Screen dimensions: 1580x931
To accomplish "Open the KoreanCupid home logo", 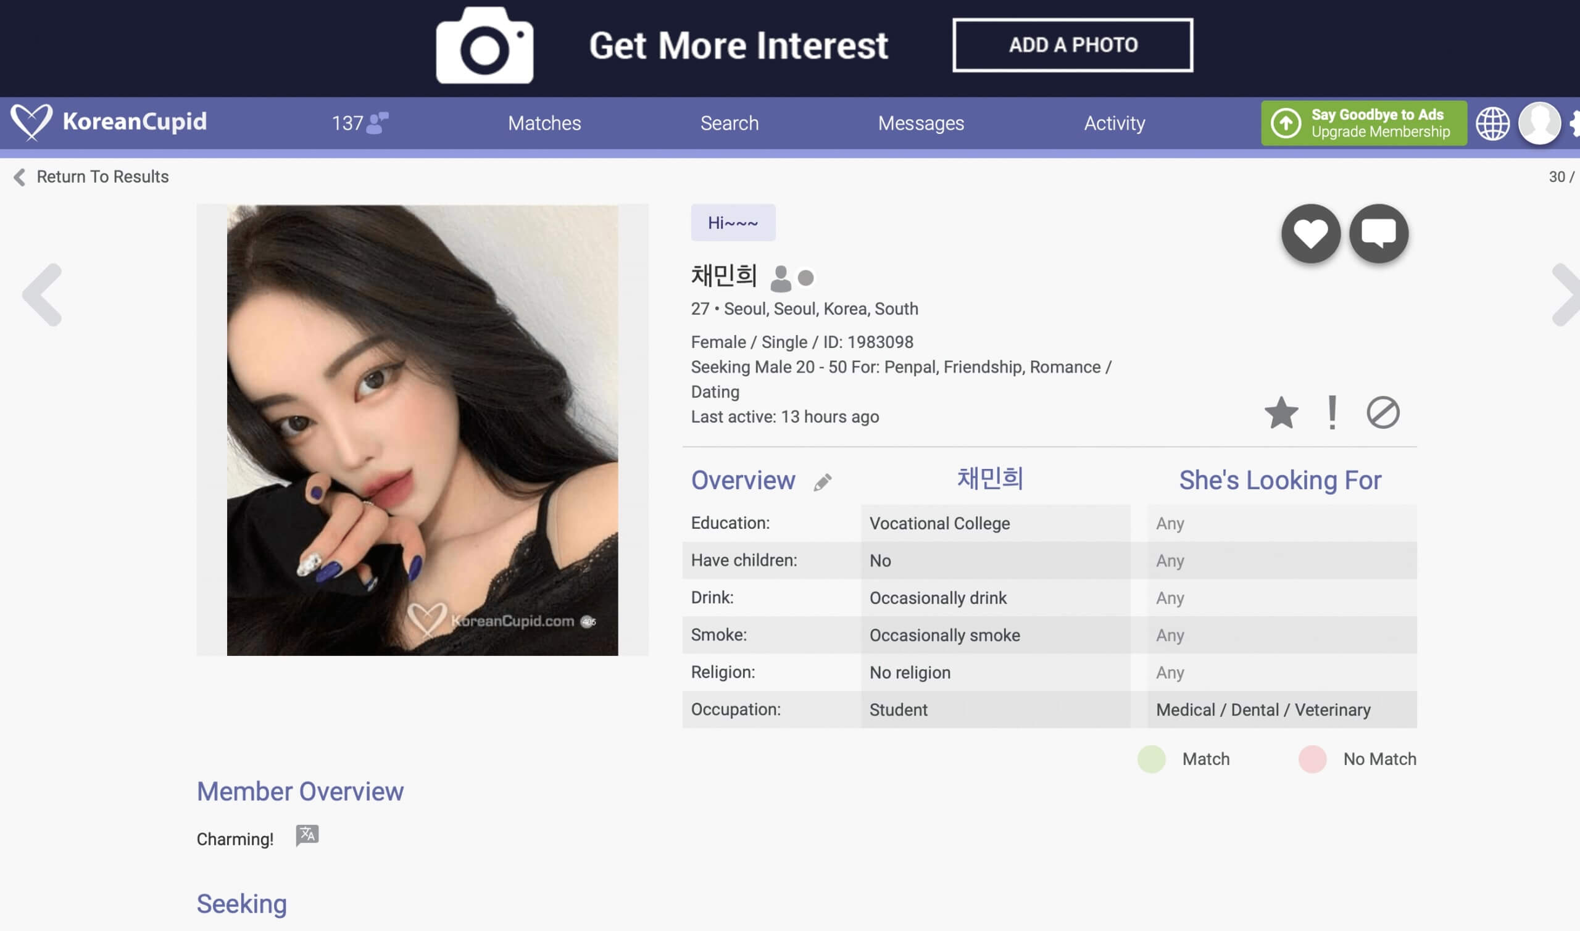I will [109, 122].
